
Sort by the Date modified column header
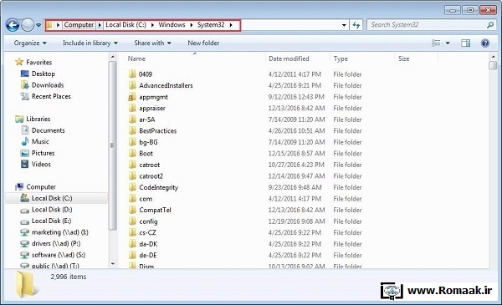coord(289,58)
